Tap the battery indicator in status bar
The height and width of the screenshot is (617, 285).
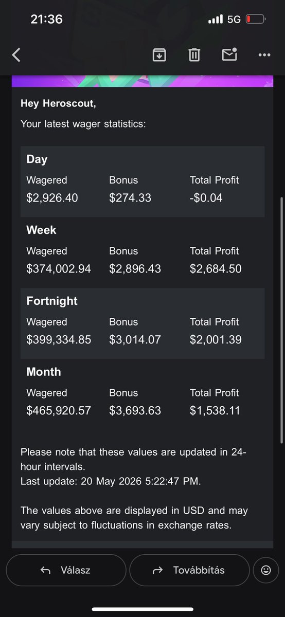click(256, 20)
